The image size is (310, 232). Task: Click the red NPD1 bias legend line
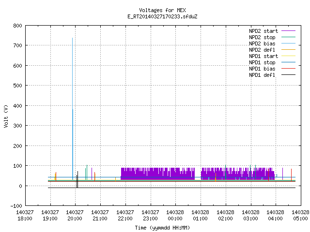[289, 69]
